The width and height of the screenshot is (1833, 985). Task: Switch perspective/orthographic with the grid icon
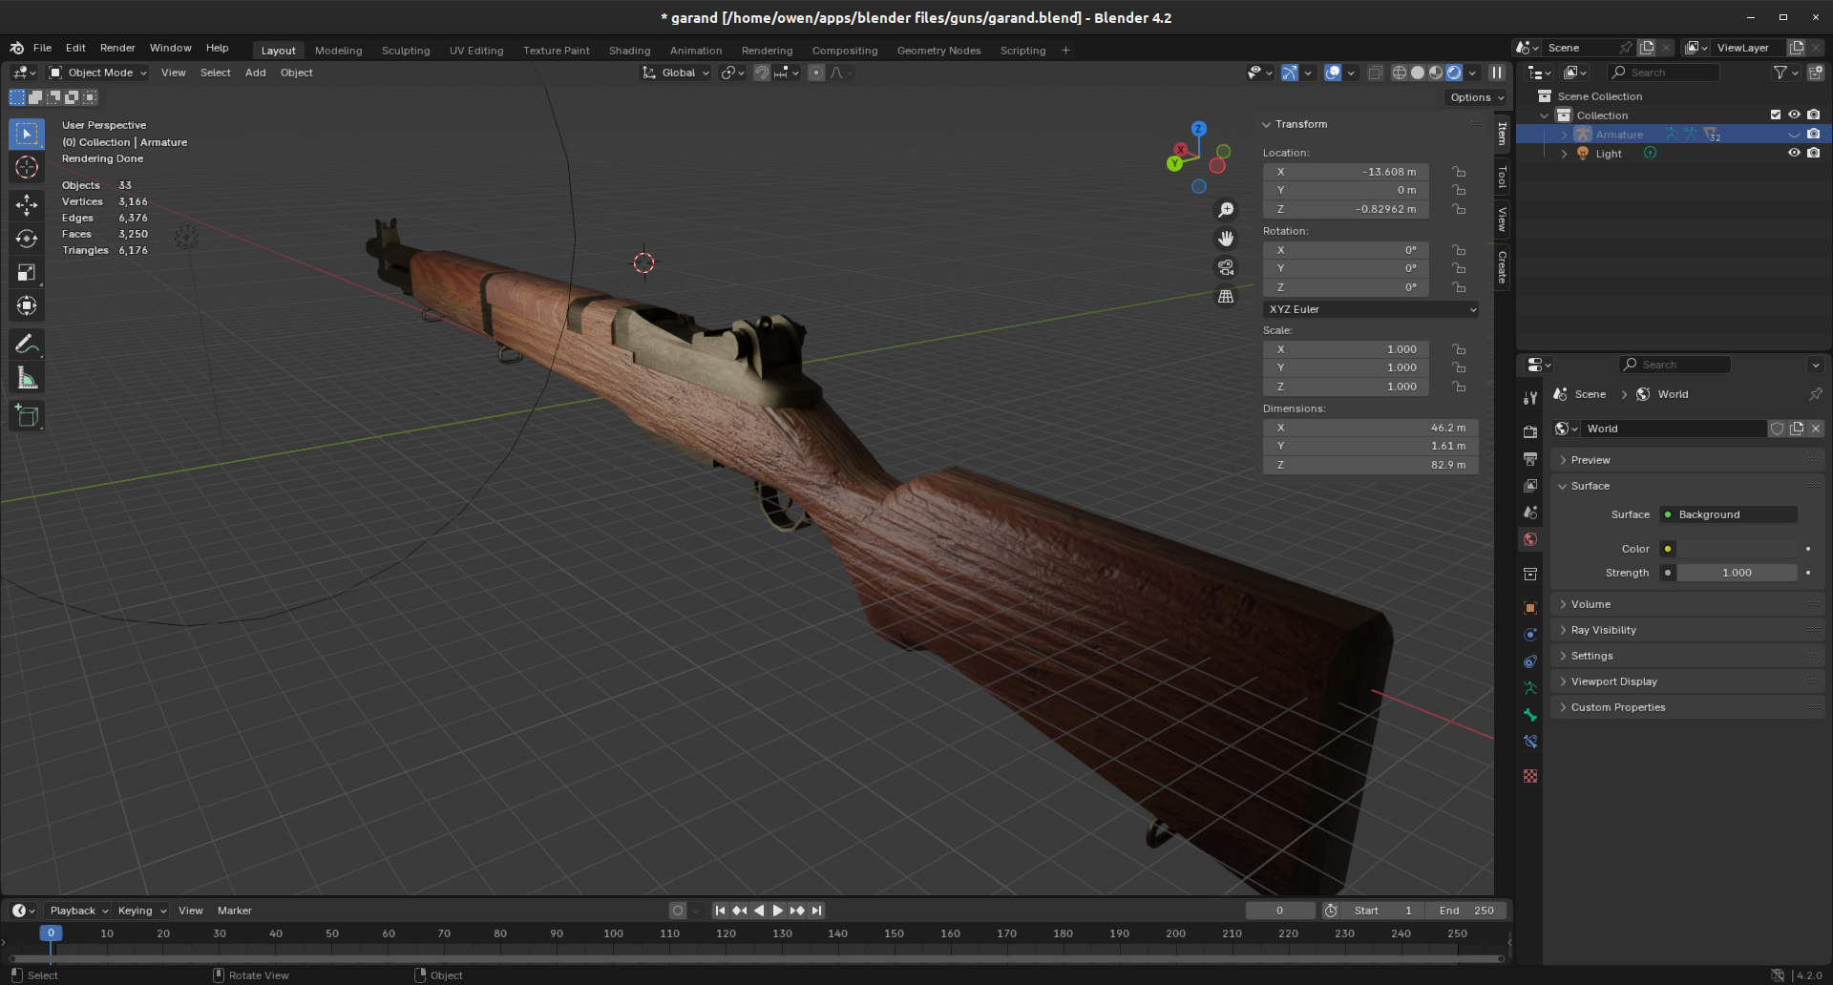1226,297
